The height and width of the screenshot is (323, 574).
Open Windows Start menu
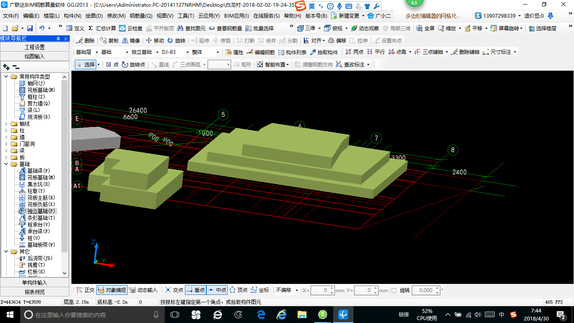[10, 315]
